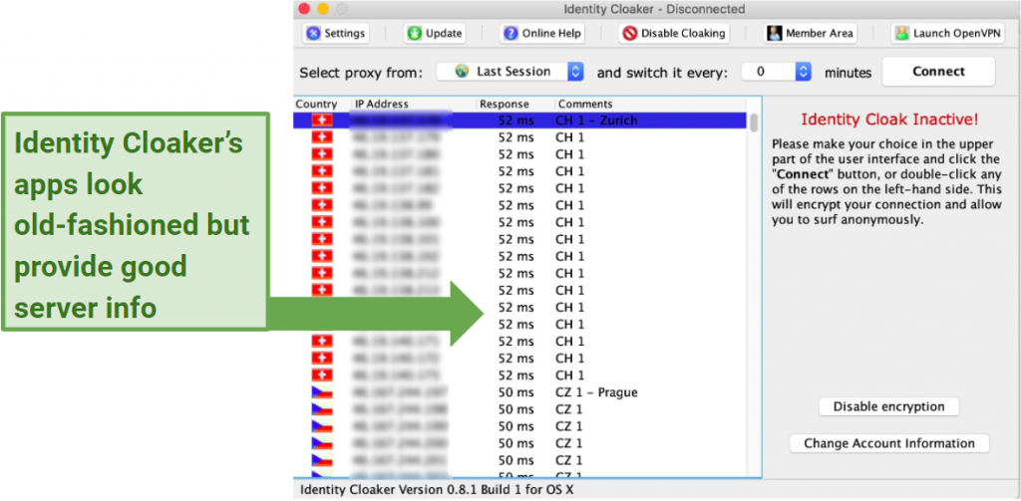Click the Online Help question mark icon
This screenshot has width=1021, height=501.
[511, 33]
